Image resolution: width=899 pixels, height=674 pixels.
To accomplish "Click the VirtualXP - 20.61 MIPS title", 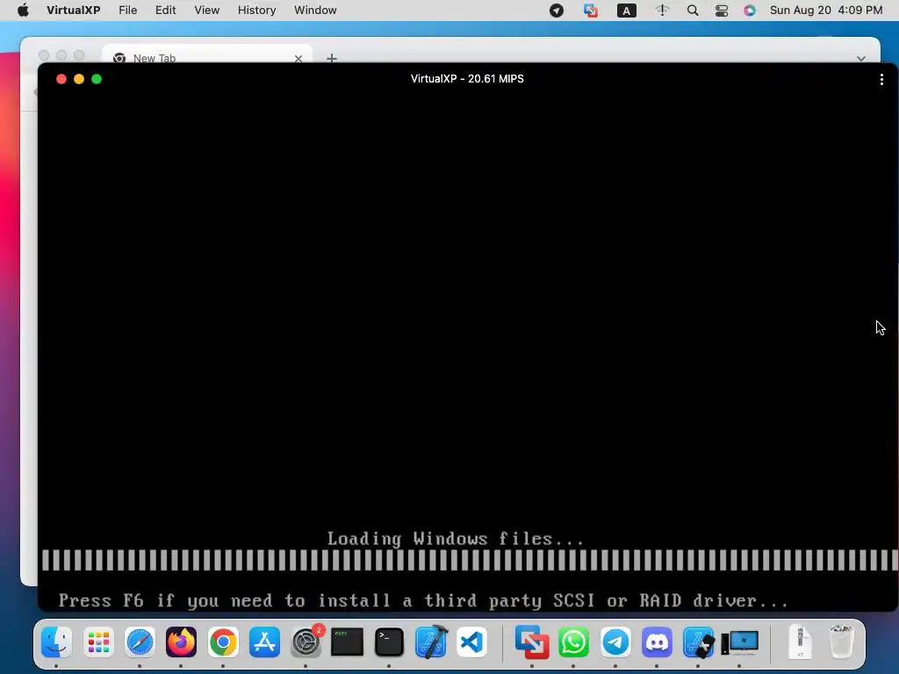I will [x=467, y=79].
